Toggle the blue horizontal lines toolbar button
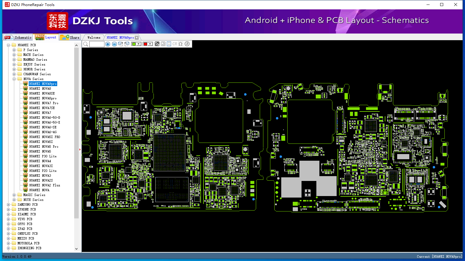This screenshot has height=261, width=465. point(169,44)
